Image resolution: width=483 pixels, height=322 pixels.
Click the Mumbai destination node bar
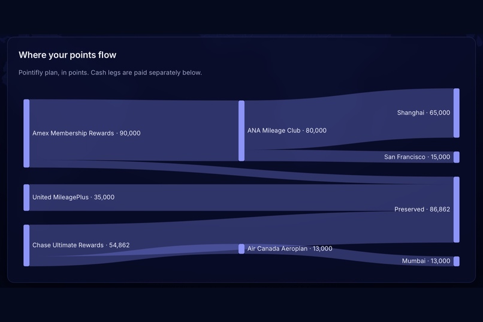click(457, 261)
